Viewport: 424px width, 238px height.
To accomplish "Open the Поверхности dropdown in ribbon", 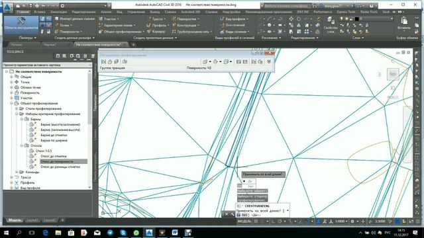I will pyautogui.click(x=69, y=32).
